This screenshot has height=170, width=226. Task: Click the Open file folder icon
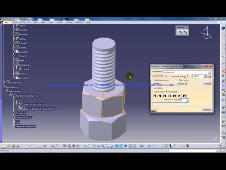click(x=9, y=146)
